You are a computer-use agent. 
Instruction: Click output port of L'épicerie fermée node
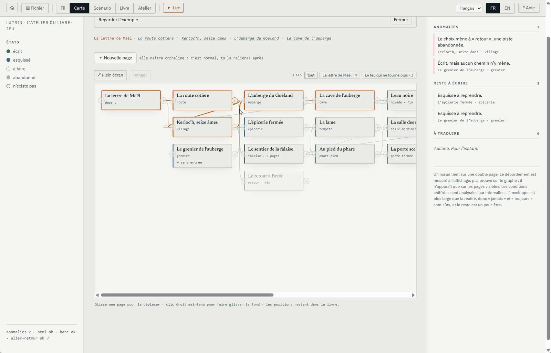[x=306, y=127]
